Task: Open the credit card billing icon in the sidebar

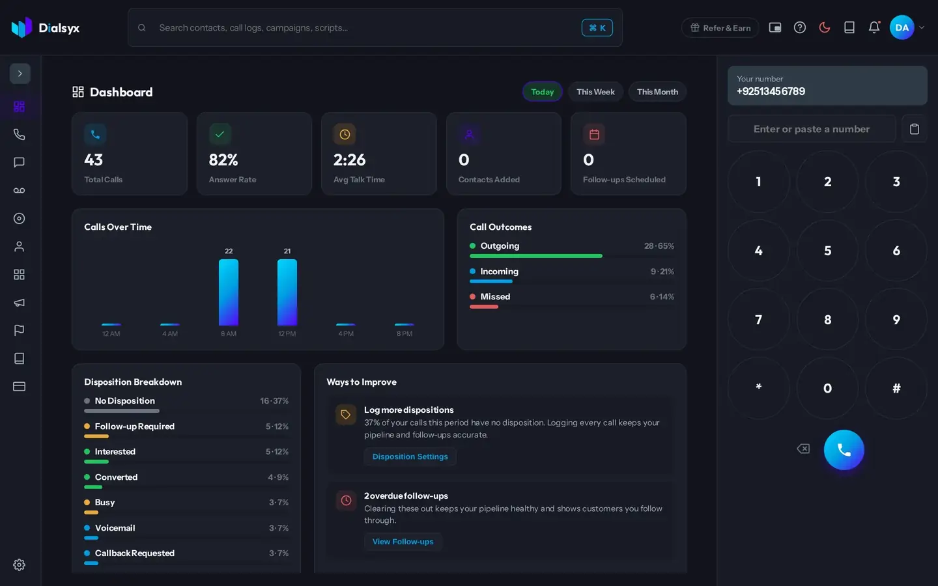Action: 20,386
